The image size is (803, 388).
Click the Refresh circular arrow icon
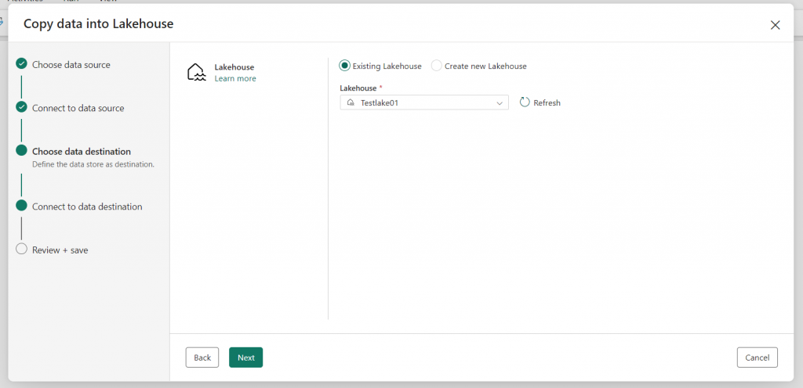point(525,102)
